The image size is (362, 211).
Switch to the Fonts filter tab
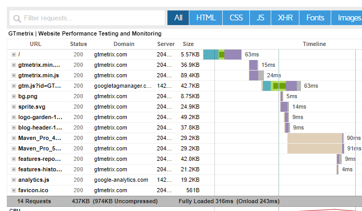tap(315, 18)
